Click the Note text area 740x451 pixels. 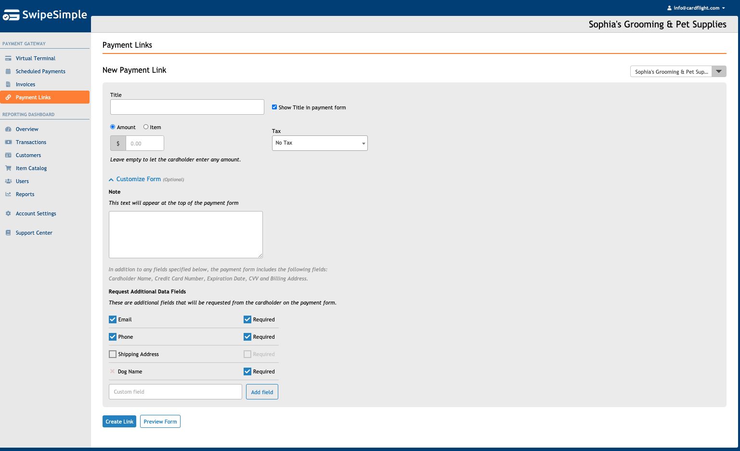tap(186, 235)
